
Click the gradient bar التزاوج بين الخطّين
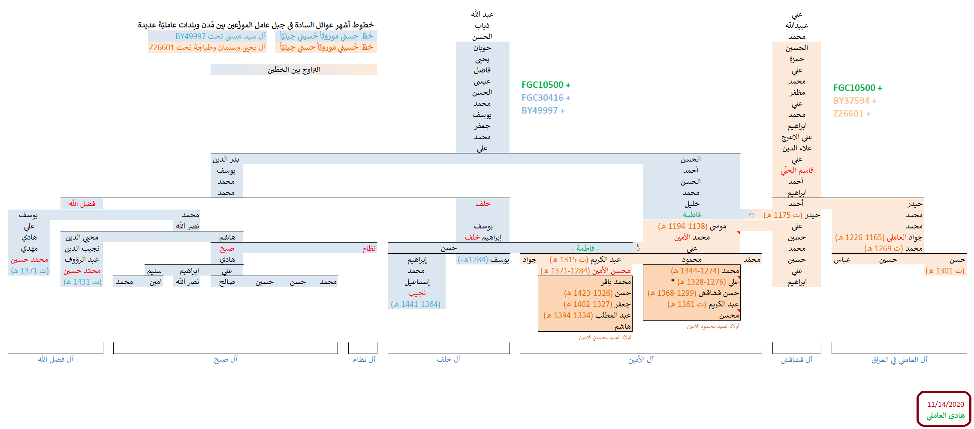point(294,69)
